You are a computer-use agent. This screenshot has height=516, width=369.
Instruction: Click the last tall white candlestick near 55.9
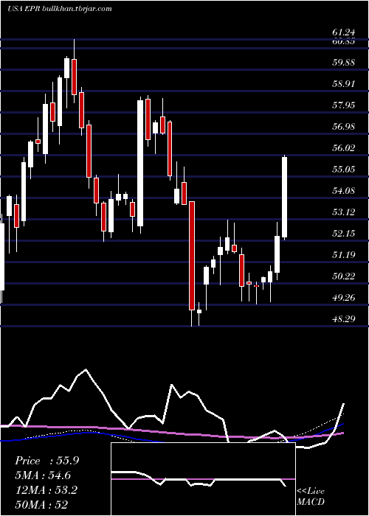coord(285,197)
